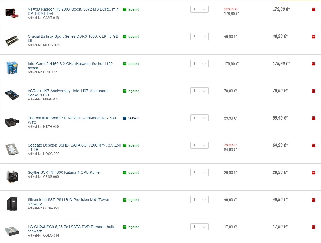Select text 'Artikel-Nr. GCVT-048'
Screen dimensions: 321x243
[x=43, y=18]
